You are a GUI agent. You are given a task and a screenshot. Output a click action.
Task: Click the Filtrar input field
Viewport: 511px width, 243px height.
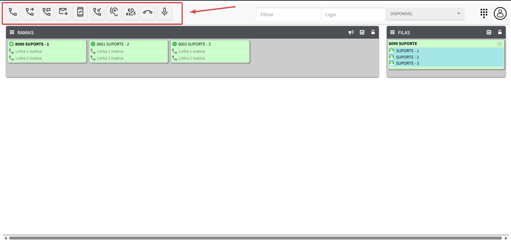pyautogui.click(x=288, y=15)
